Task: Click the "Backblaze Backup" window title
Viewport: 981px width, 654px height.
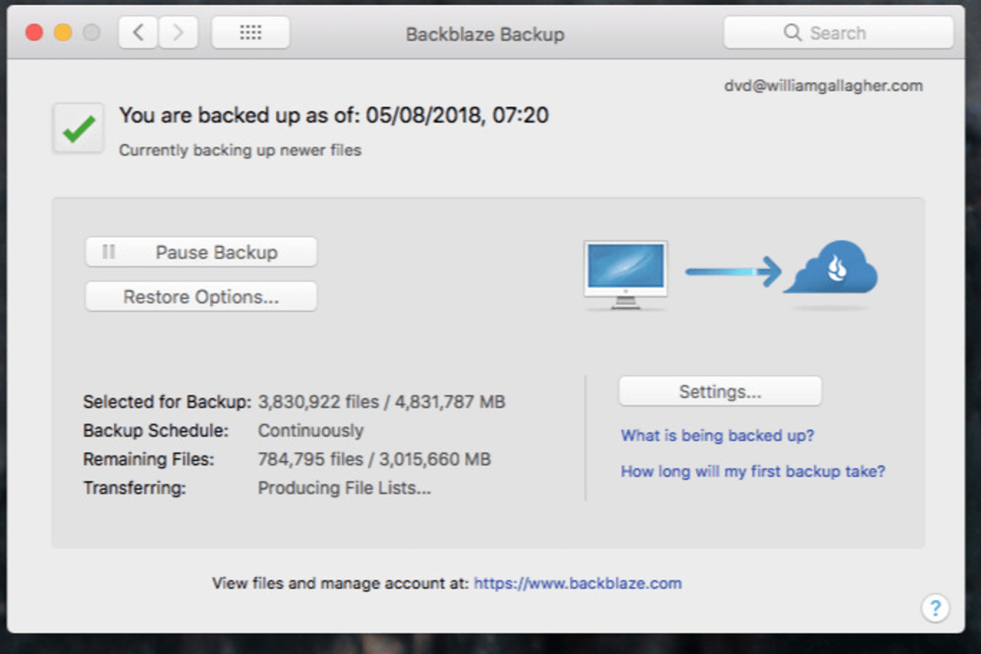Action: click(485, 34)
